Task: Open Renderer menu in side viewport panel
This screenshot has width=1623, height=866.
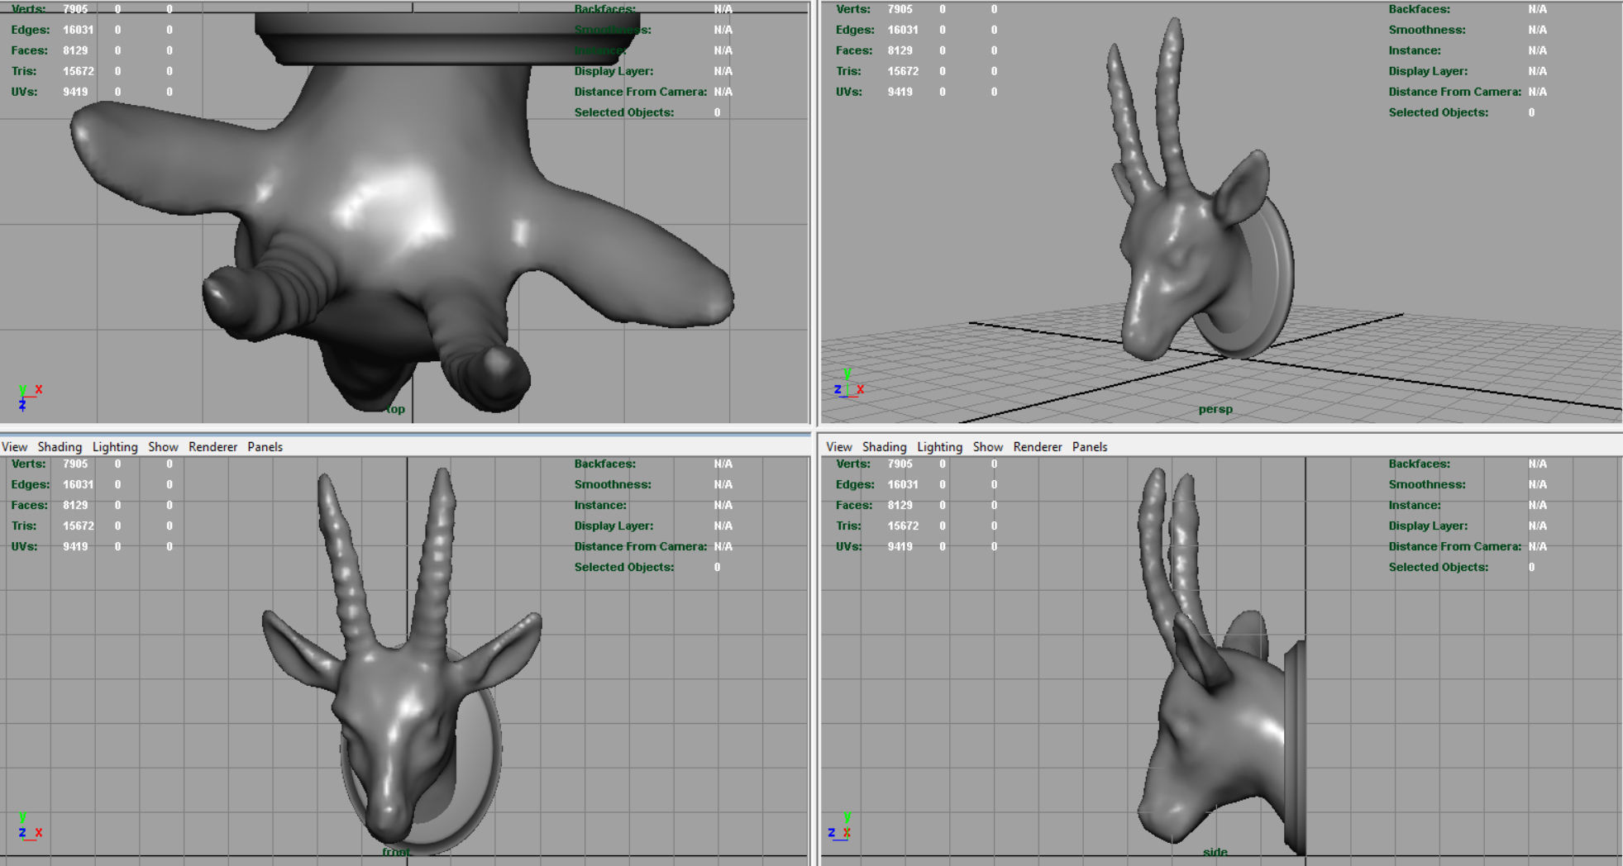Action: coord(1037,447)
